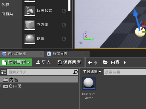Select the C++类 folder

pyautogui.click(x=13, y=86)
